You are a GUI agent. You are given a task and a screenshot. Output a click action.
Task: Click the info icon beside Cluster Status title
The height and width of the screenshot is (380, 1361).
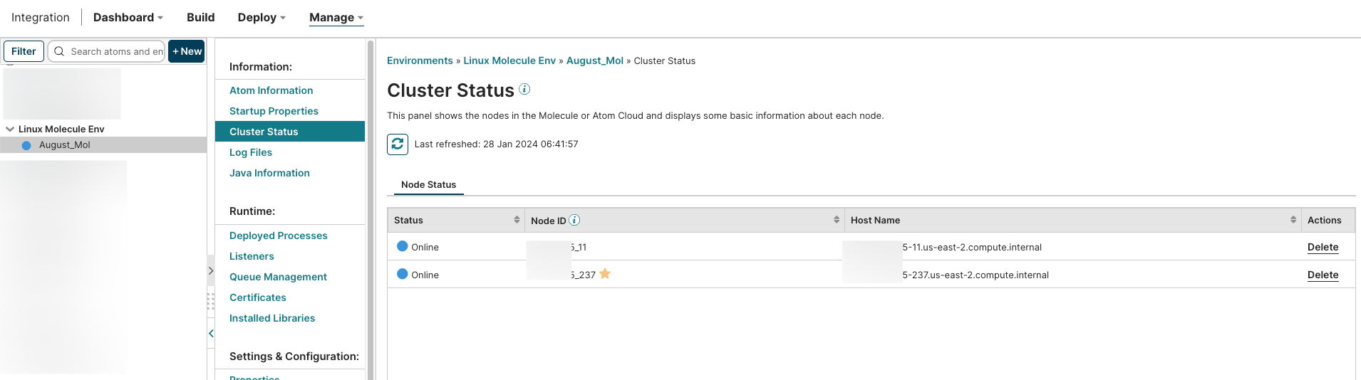524,89
